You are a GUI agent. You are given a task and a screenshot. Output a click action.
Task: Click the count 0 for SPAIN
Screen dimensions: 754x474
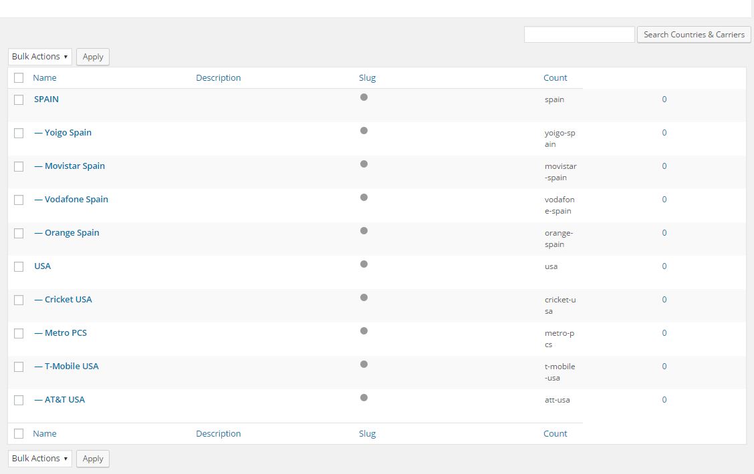664,99
